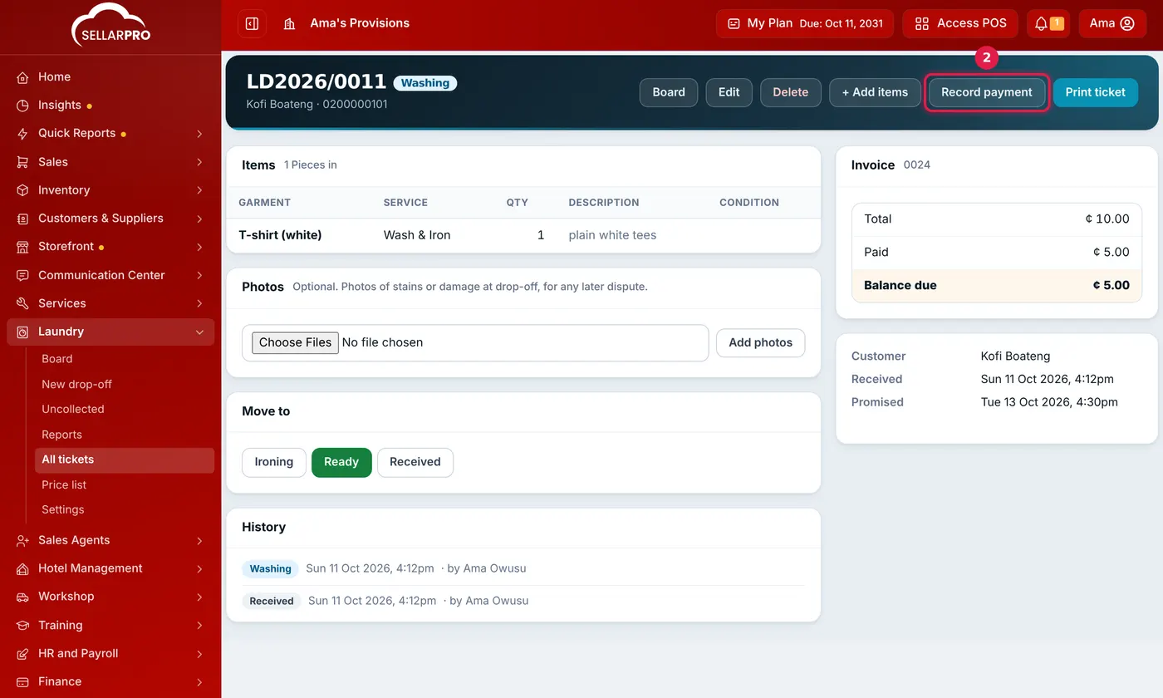Screen dimensions: 1163x698
Task: Move ticket to Ready status
Action: coord(341,462)
